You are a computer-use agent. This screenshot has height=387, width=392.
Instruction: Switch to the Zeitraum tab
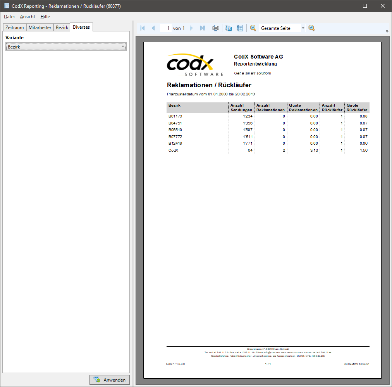14,27
